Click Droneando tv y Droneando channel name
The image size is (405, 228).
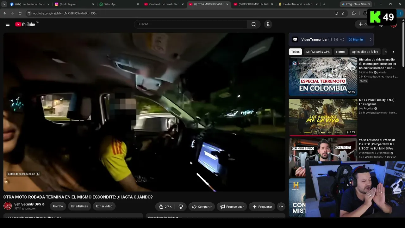[374, 153]
